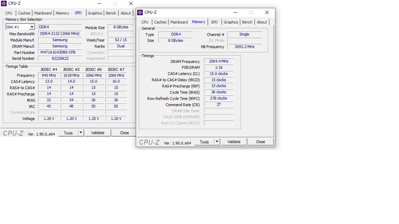Open Mainboard tab in left window

tap(43, 13)
